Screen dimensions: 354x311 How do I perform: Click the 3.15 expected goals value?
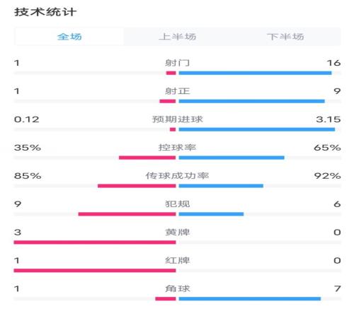coord(329,119)
